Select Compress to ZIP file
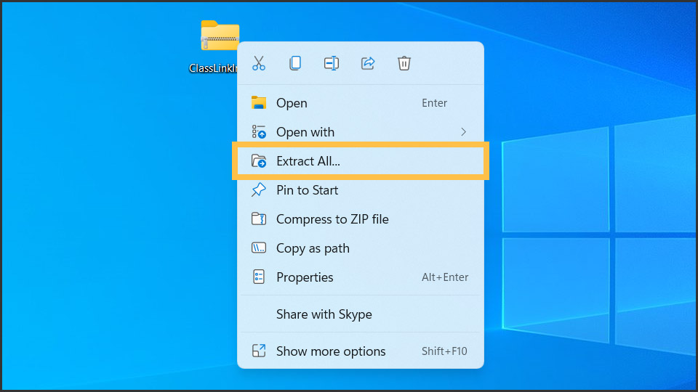Image resolution: width=698 pixels, height=392 pixels. click(361, 219)
